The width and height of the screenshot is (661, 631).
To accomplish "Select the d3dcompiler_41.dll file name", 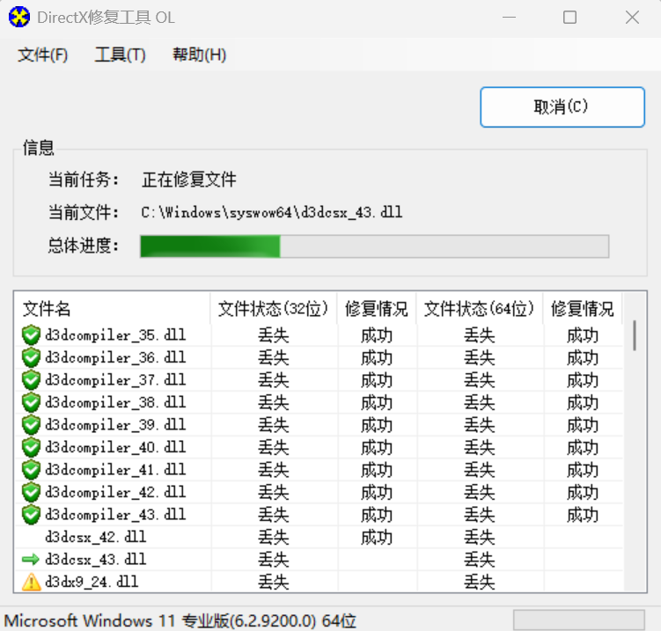I will [x=115, y=470].
